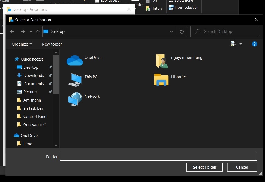Viewport: 265px width, 182px height.
Task: Open the recent locations dropdown arrow
Action: (x=31, y=32)
